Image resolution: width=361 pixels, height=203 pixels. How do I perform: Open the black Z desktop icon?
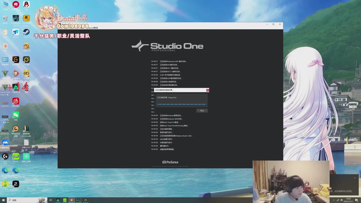16,185
